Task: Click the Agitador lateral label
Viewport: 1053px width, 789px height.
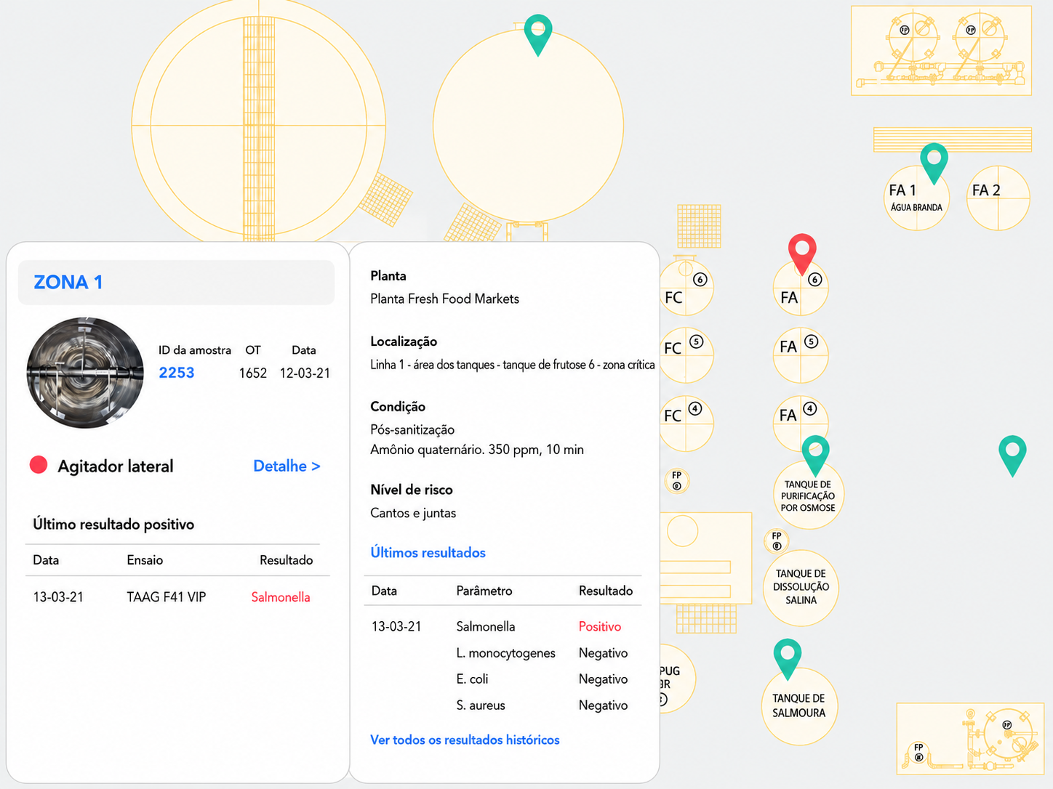Action: point(116,466)
